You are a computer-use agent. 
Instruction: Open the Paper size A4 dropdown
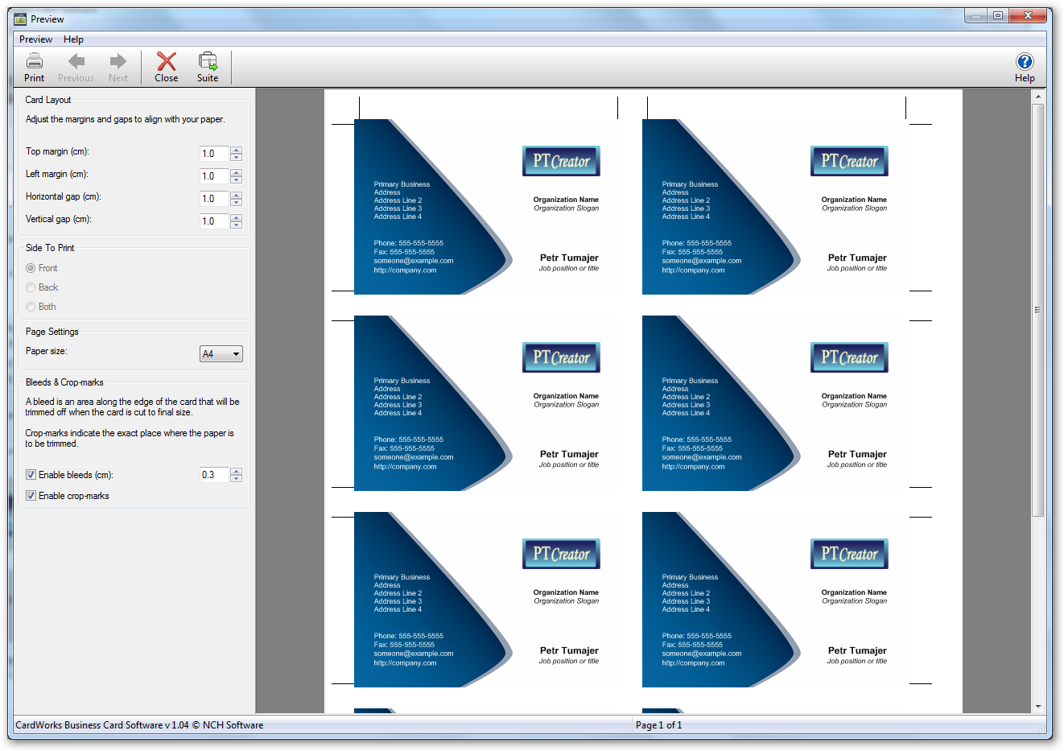tap(221, 354)
